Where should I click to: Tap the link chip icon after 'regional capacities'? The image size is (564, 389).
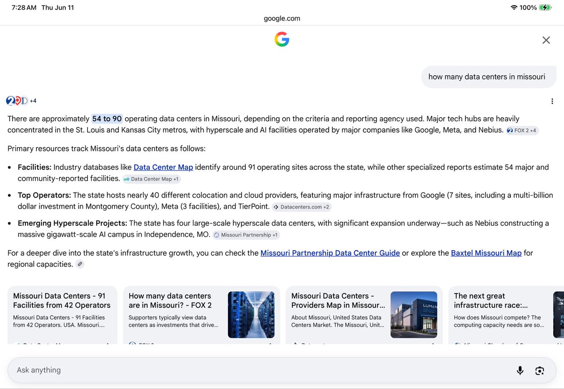coord(80,264)
